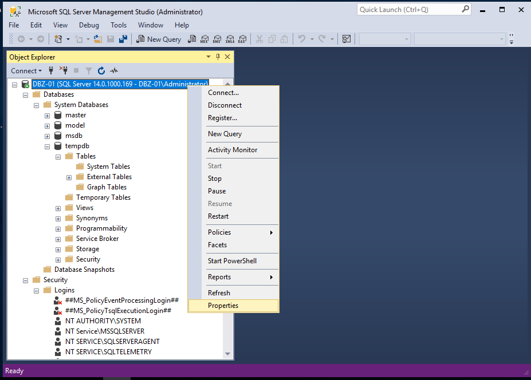Click the New Project toolbar icon
Image resolution: width=531 pixels, height=380 pixels.
click(x=58, y=39)
